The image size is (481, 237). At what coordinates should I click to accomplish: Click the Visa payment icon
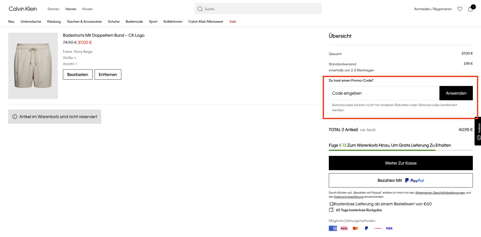point(389,228)
